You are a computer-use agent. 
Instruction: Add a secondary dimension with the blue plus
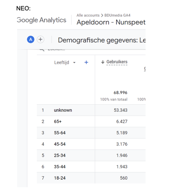click(86, 62)
